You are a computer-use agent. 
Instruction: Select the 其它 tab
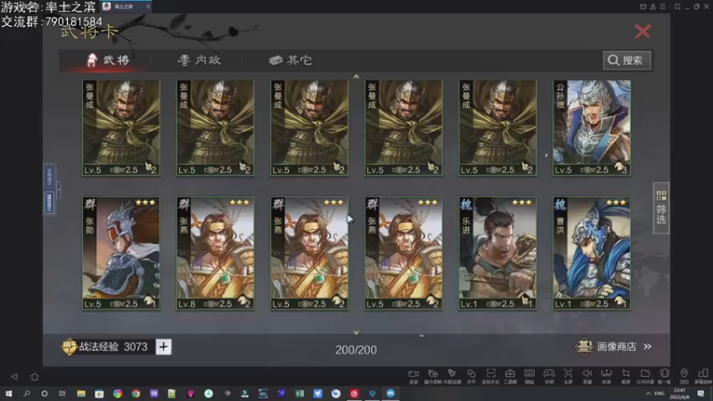(291, 60)
